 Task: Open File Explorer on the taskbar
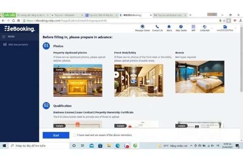(109, 145)
